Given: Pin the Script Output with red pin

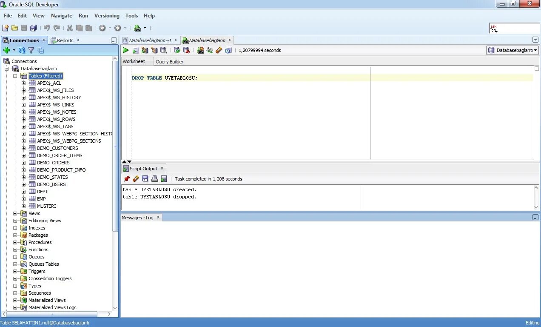Looking at the screenshot, I should pyautogui.click(x=126, y=179).
